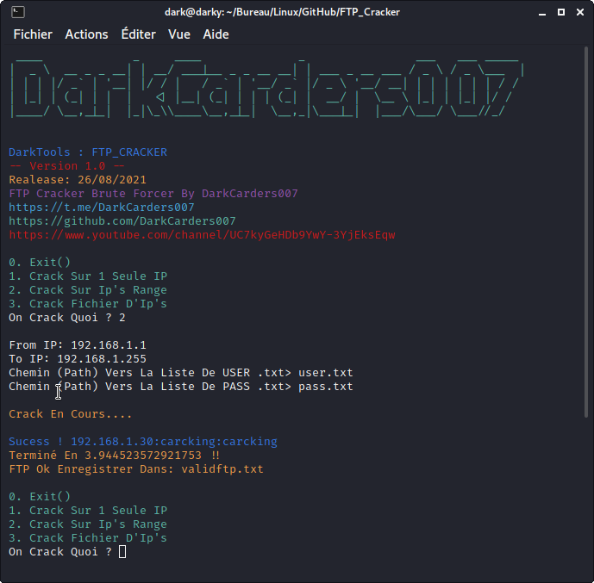Click the terminal cursor at last prompt
This screenshot has height=583, width=594.
point(122,552)
